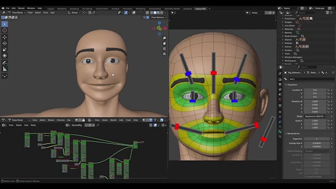Open the Node menu in node editor
The width and height of the screenshot is (336, 189).
33,125
